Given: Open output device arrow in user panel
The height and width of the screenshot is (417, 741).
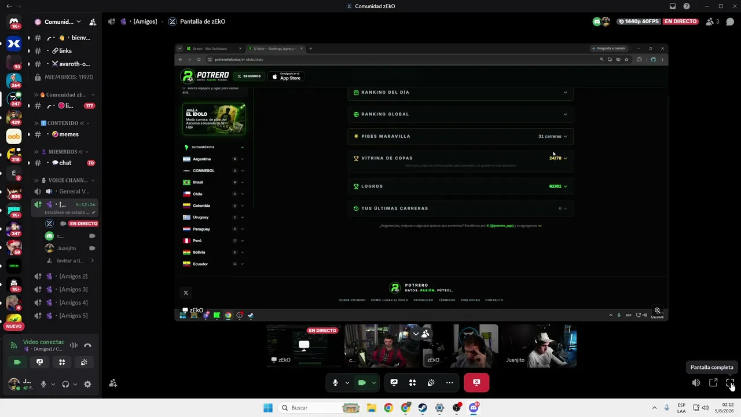Looking at the screenshot, I should 75,384.
